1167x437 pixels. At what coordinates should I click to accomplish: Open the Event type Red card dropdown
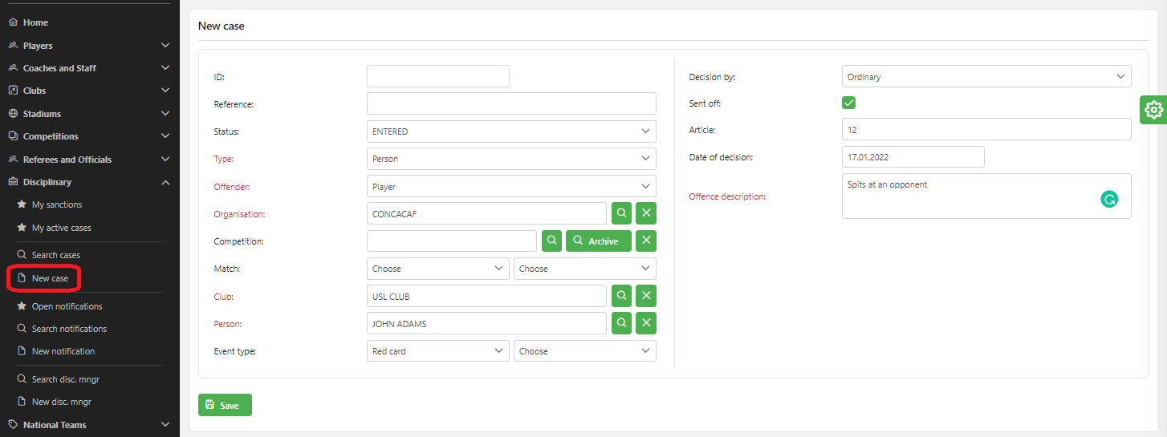(x=437, y=351)
